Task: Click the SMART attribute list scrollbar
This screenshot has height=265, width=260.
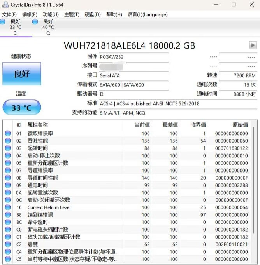Action: [x=254, y=180]
